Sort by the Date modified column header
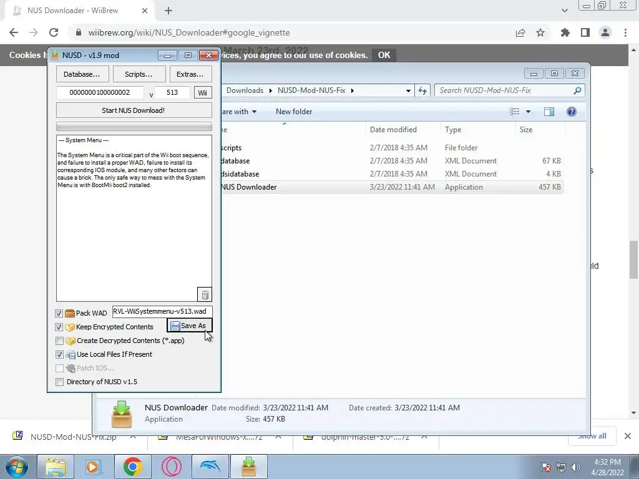Viewport: 639px width, 479px height. (x=393, y=130)
